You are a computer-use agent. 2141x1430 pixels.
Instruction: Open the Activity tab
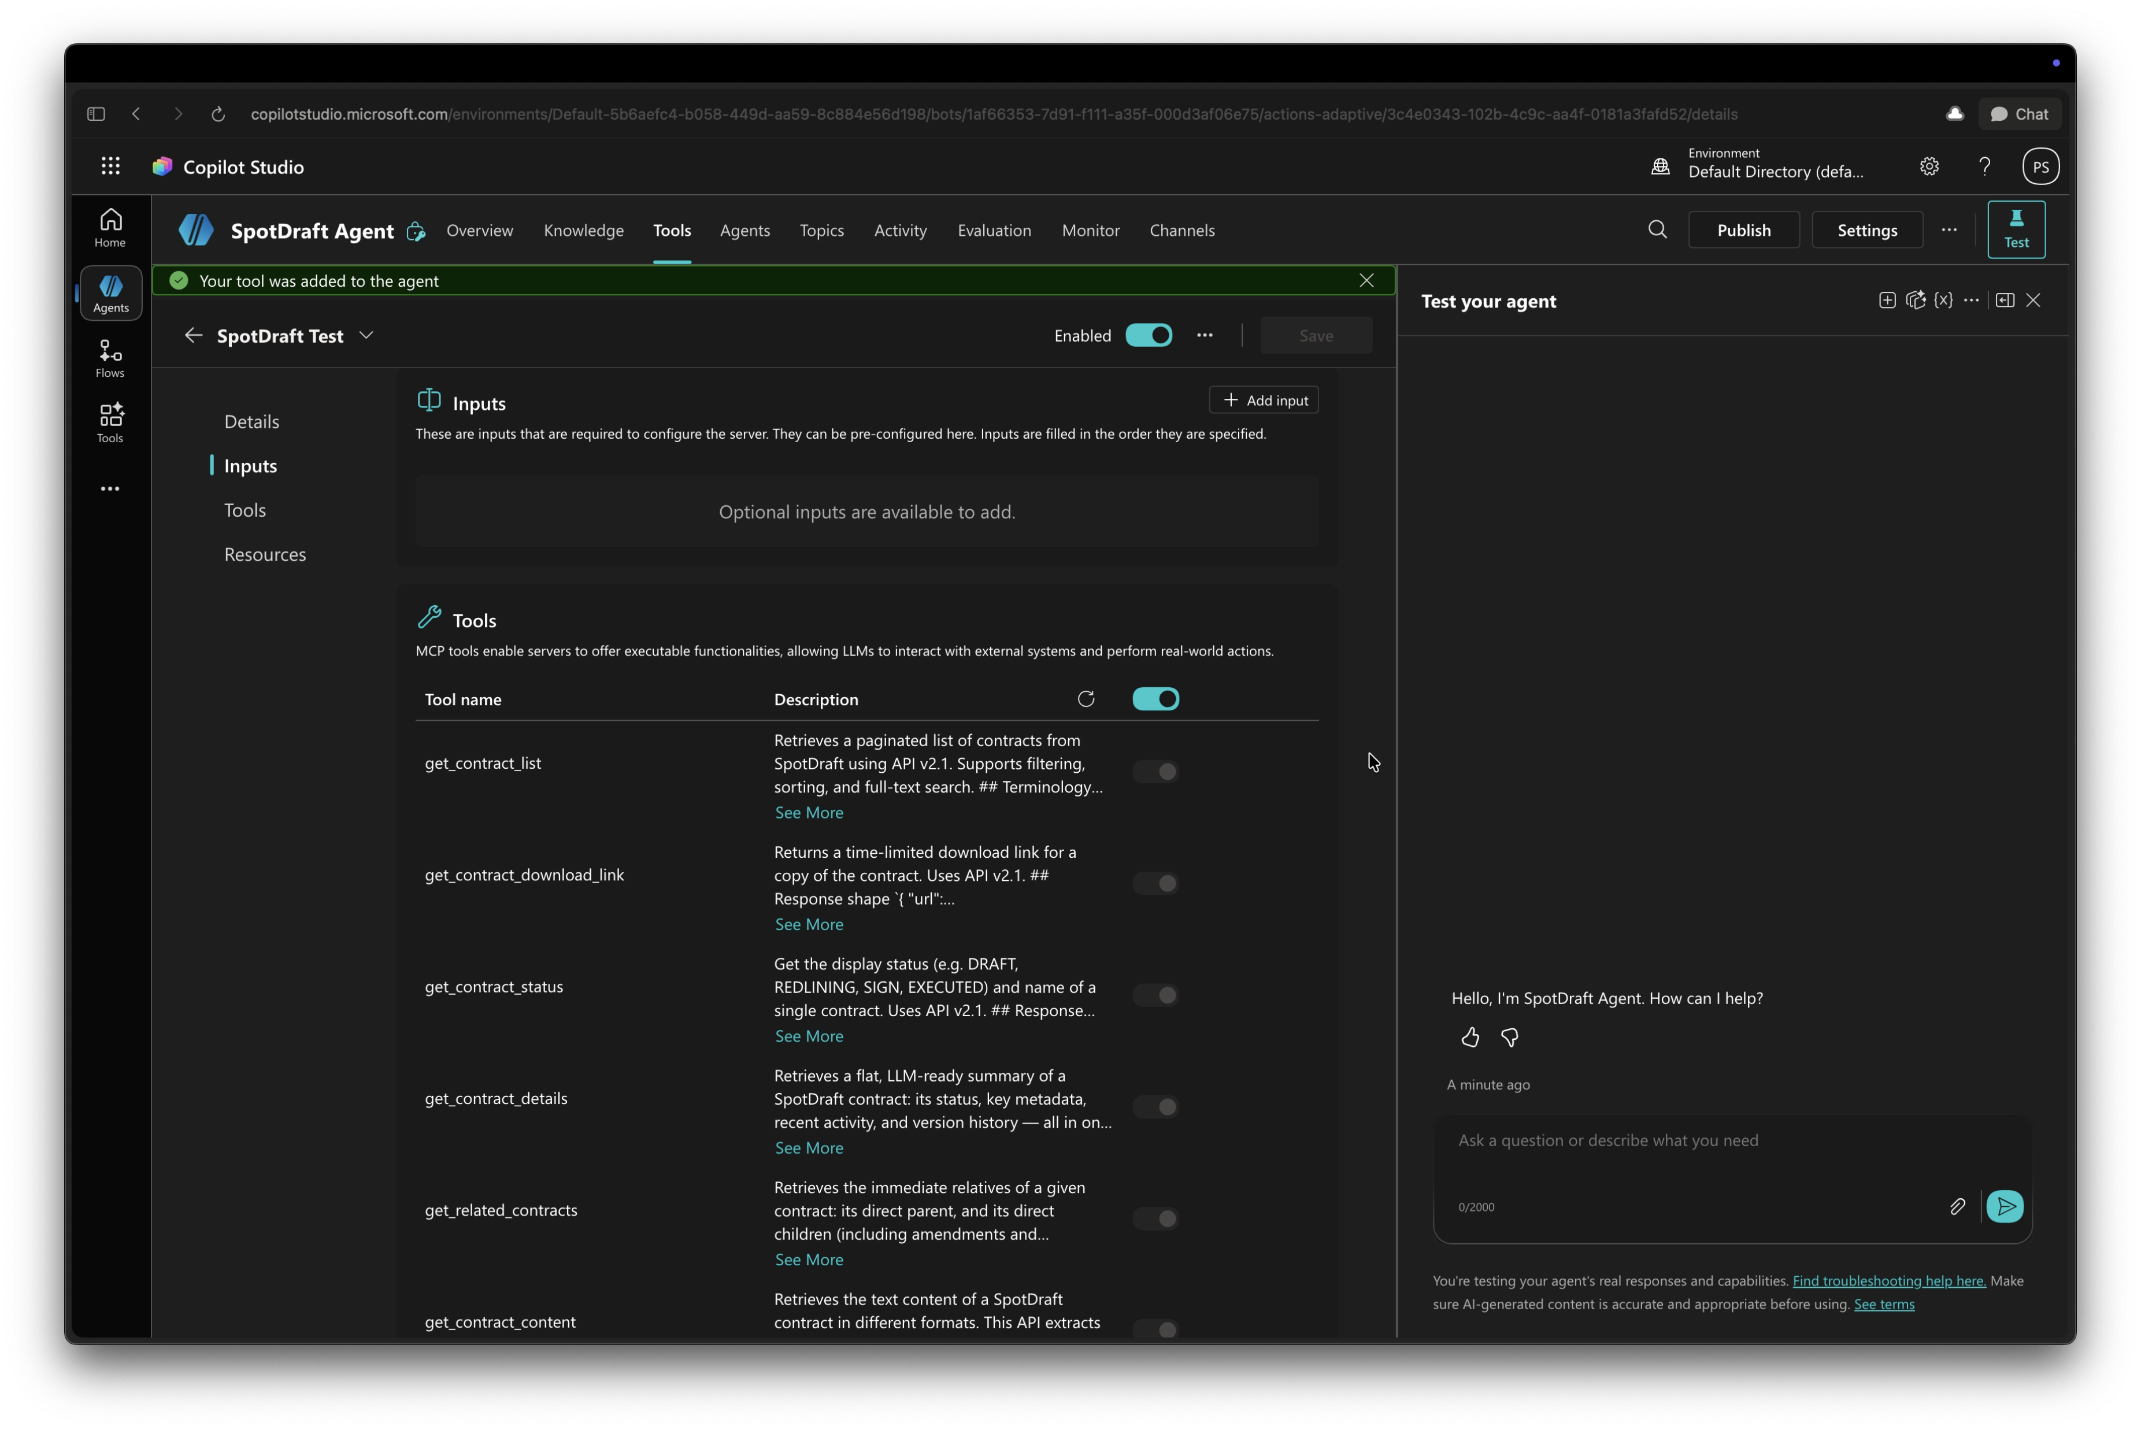pyautogui.click(x=900, y=231)
